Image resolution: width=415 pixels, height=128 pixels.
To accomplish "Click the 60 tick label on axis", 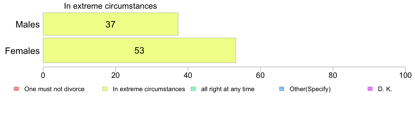I will click(x=261, y=75).
